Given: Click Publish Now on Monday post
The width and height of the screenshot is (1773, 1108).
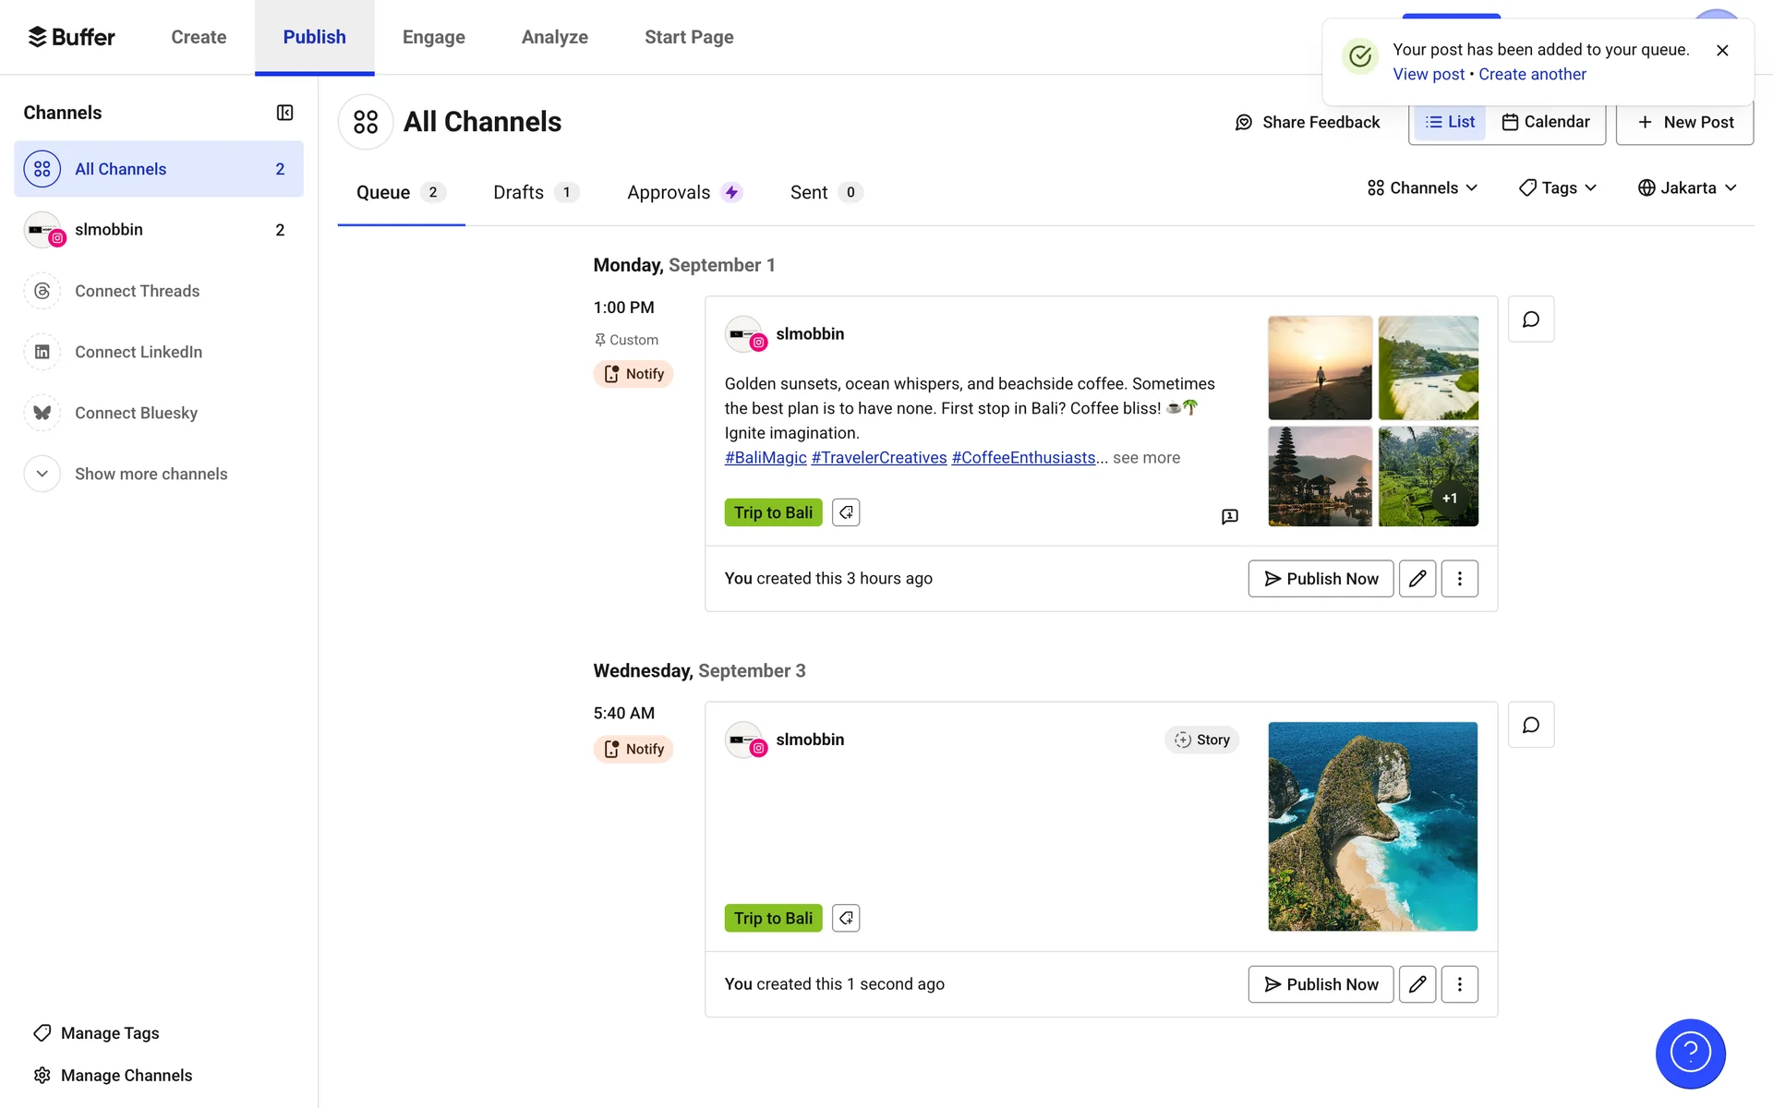Looking at the screenshot, I should (x=1321, y=579).
